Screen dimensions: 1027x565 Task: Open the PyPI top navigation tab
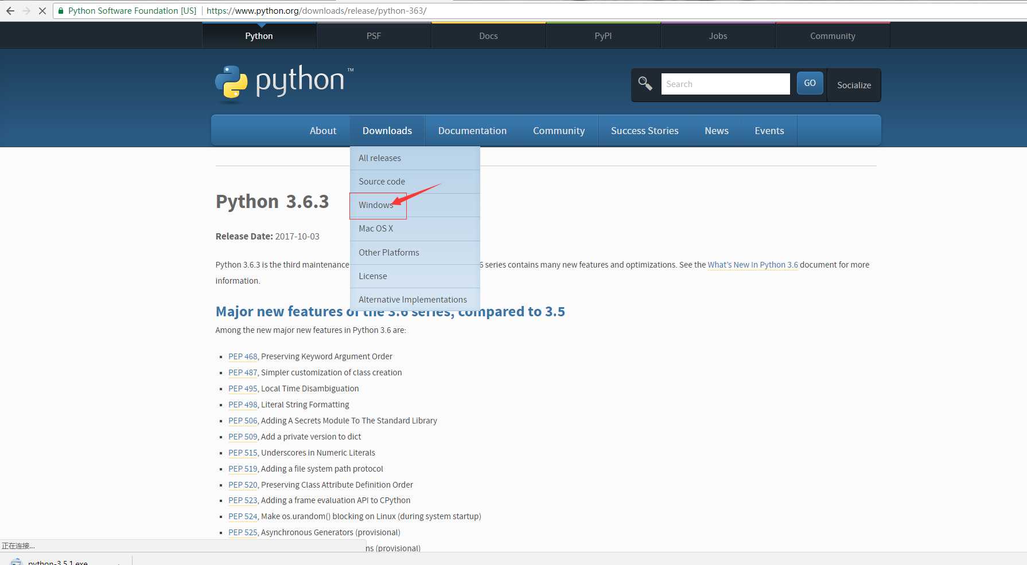click(x=603, y=36)
